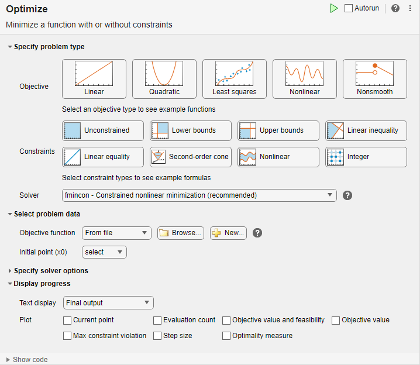
Task: Select the Linear objective type
Action: tap(94, 79)
